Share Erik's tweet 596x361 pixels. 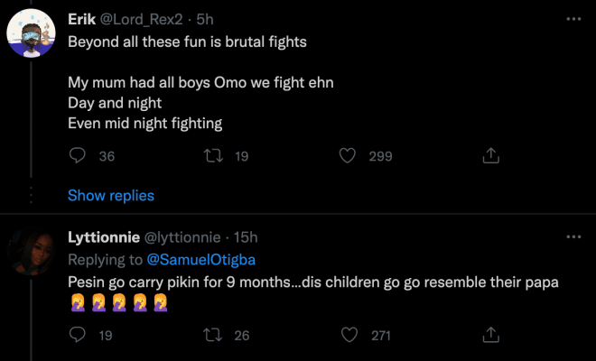point(490,156)
